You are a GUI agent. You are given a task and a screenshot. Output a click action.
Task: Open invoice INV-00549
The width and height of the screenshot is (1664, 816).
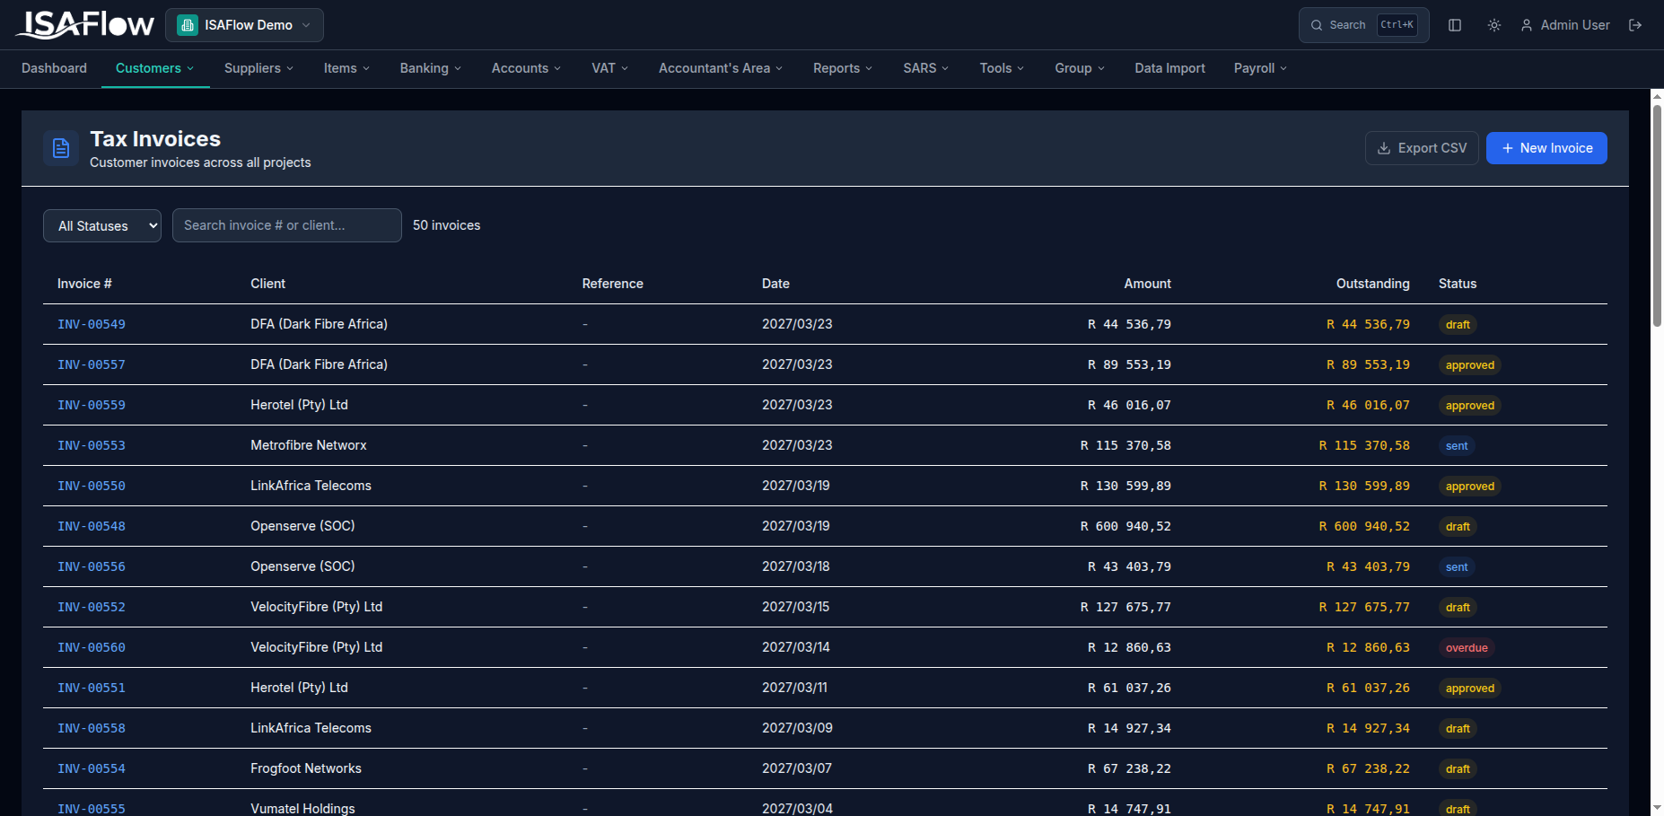pos(92,324)
